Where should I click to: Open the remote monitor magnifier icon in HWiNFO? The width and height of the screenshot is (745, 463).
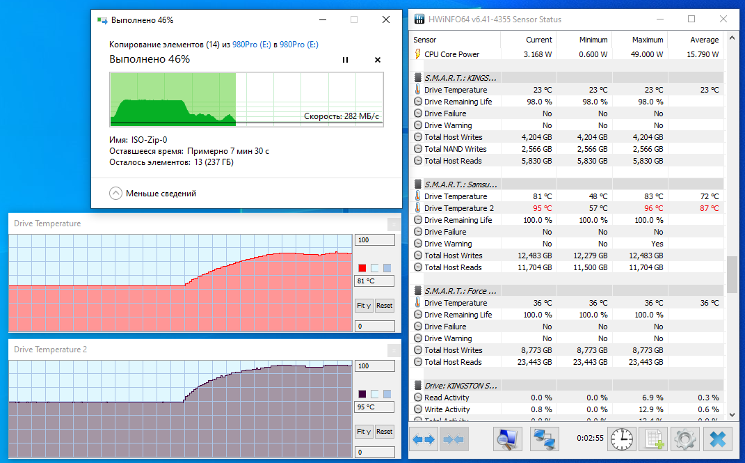point(507,439)
